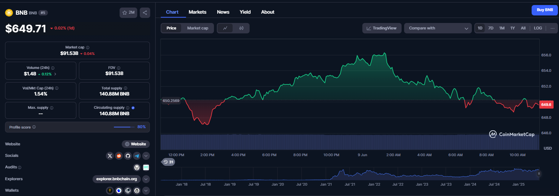Click the verified checkmark beside Circulating supply

[133, 108]
